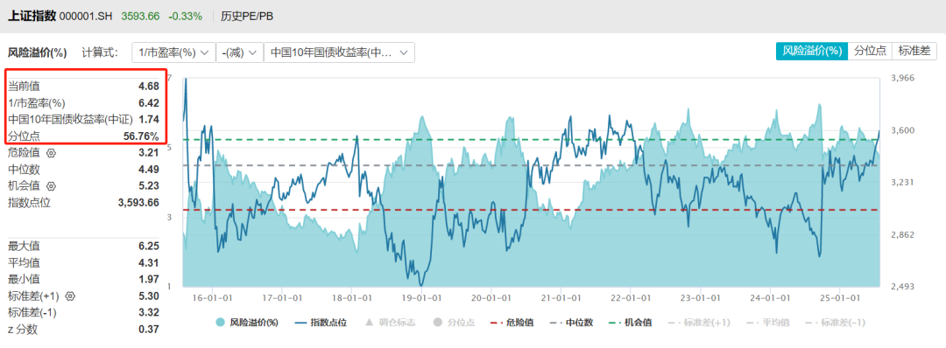The height and width of the screenshot is (348, 946).
Task: Open 中国10年国债收益率 dropdown
Action: (339, 52)
